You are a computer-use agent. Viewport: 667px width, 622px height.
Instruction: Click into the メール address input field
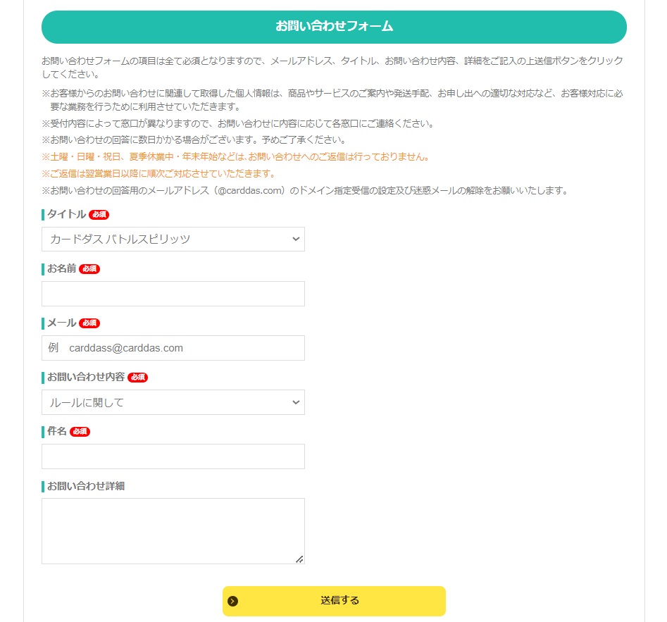(173, 348)
